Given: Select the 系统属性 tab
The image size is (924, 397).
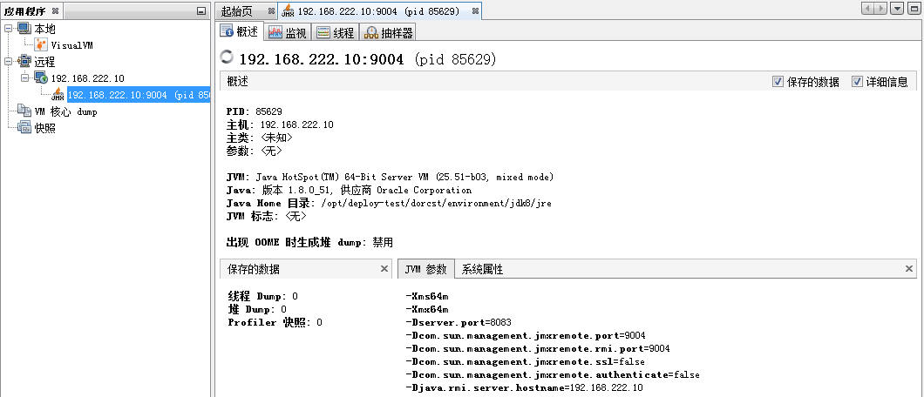Looking at the screenshot, I should (483, 269).
